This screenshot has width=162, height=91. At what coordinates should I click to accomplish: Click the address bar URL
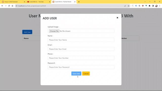[x=32, y=6]
